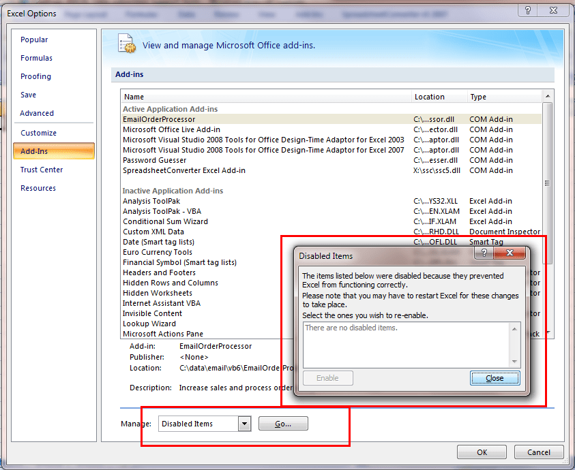Click the grayed-out Enable button

pyautogui.click(x=328, y=377)
